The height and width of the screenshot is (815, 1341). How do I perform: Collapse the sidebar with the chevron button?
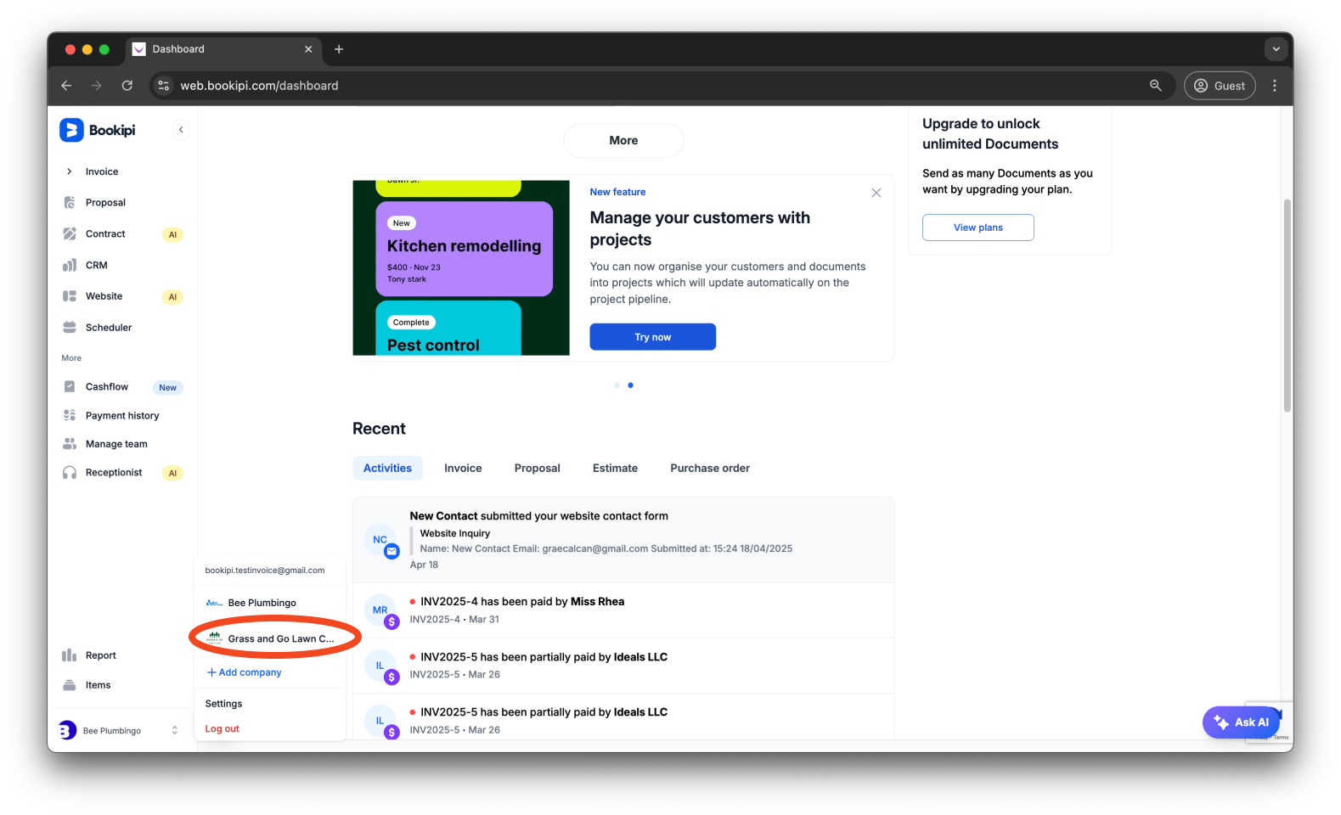click(181, 130)
